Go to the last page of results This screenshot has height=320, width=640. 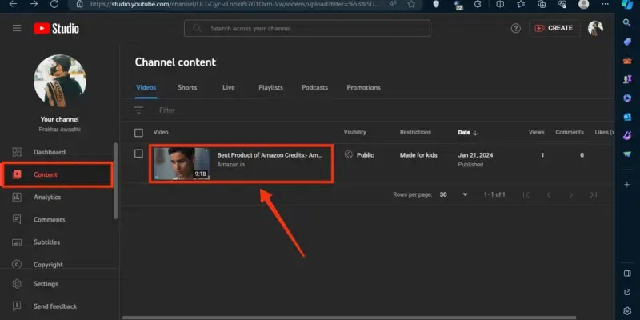pyautogui.click(x=594, y=194)
